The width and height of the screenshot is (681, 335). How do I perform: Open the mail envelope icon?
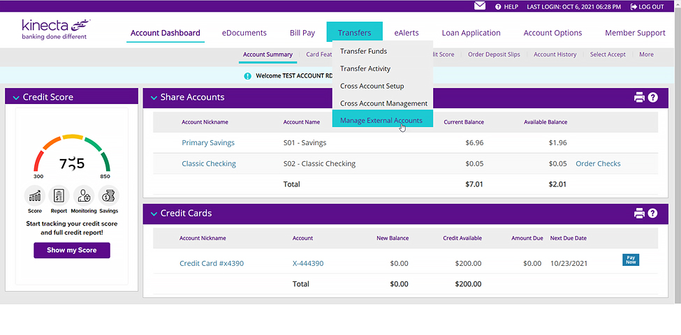coord(480,6)
